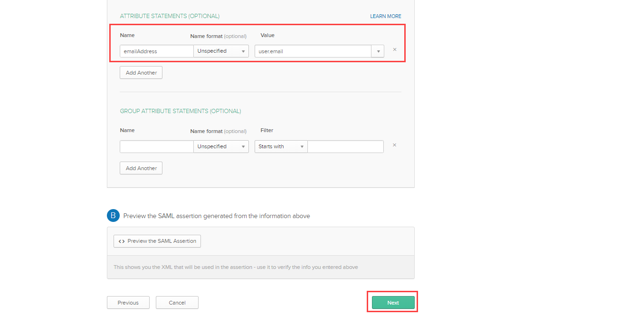Add another group attribute statement
This screenshot has width=628, height=316.
[x=141, y=168]
